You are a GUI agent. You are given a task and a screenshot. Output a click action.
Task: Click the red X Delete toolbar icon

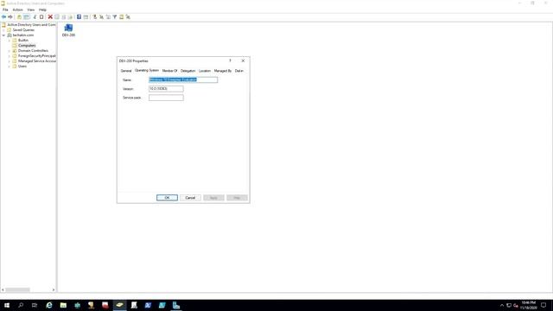coord(50,17)
